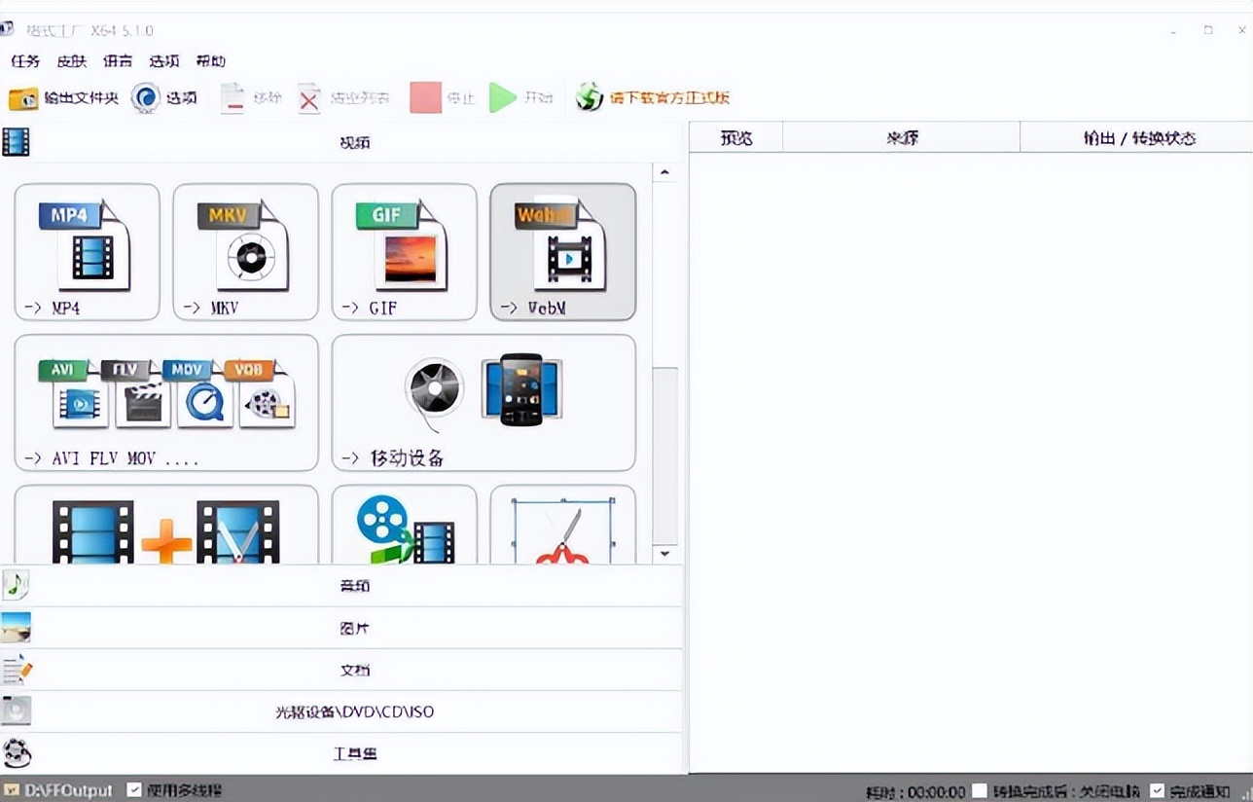The height and width of the screenshot is (802, 1253).
Task: Click the video list scroll down arrow
Action: [665, 554]
